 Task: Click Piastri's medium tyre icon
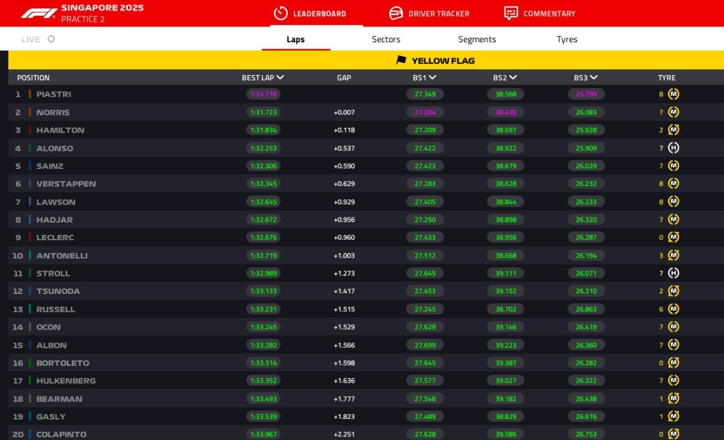(674, 94)
